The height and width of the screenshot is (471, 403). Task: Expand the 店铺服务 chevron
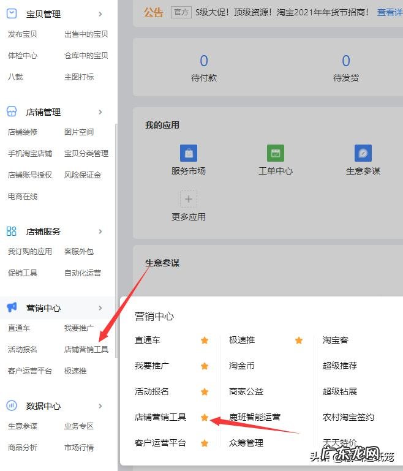(x=100, y=232)
